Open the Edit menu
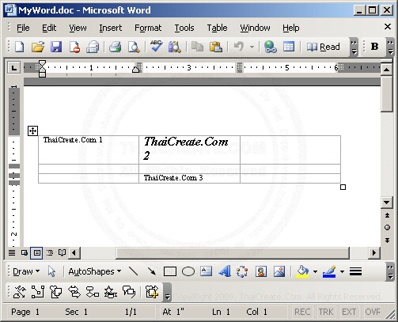Viewport: 398px width, 322px height. coord(49,28)
